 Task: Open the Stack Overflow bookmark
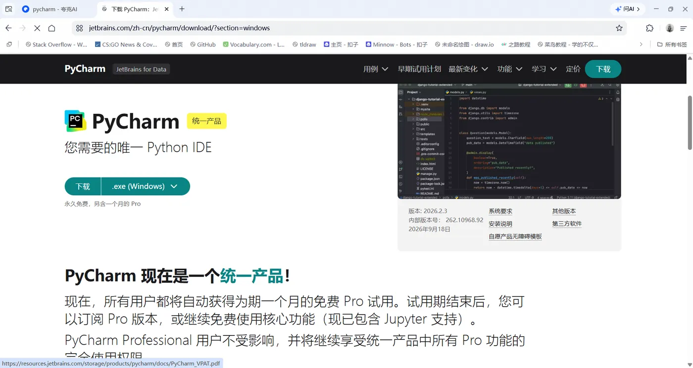pyautogui.click(x=56, y=45)
